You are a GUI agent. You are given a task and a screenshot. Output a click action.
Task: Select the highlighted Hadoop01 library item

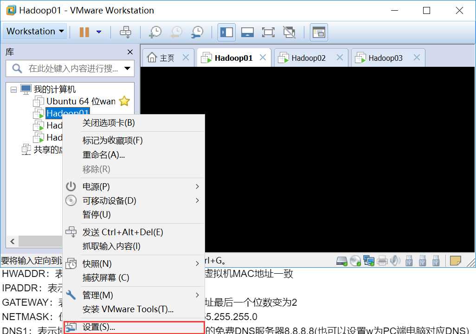68,112
